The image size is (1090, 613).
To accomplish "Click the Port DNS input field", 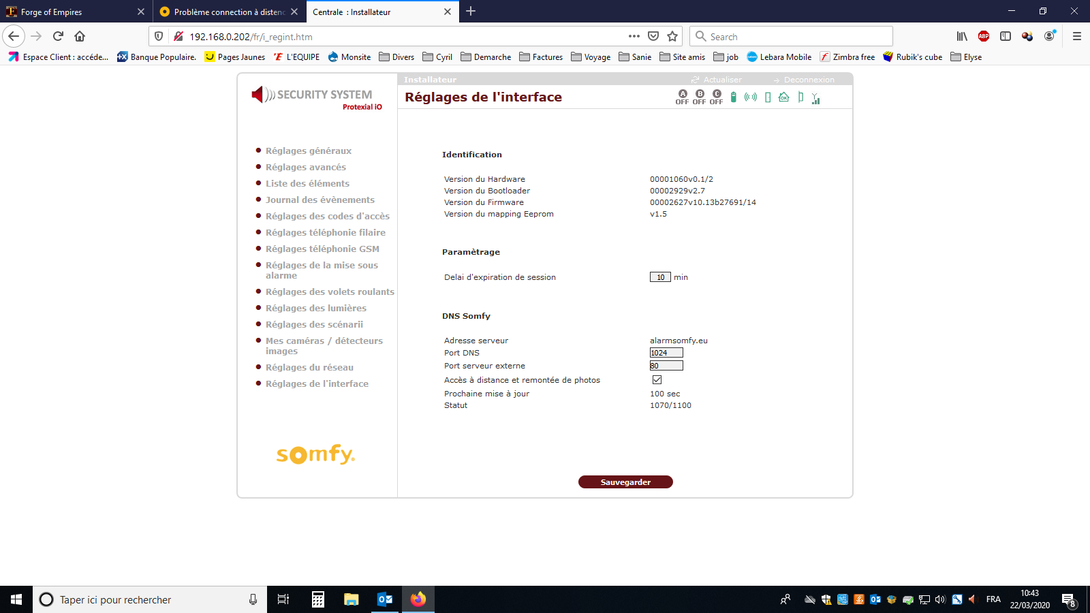I will pyautogui.click(x=666, y=353).
